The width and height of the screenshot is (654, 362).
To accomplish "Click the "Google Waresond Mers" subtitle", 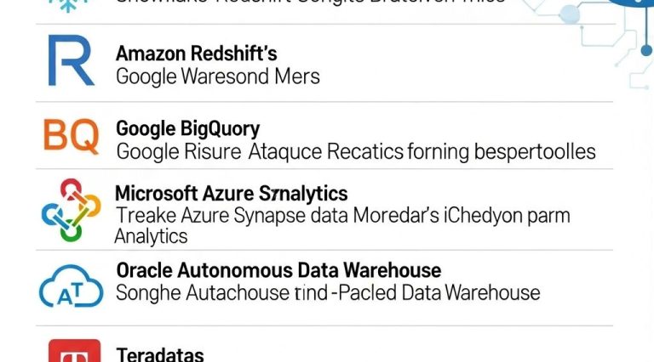I will point(217,76).
